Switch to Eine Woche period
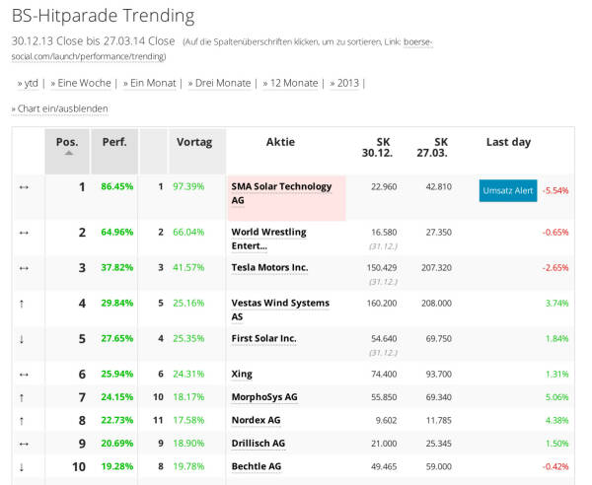 tap(84, 83)
